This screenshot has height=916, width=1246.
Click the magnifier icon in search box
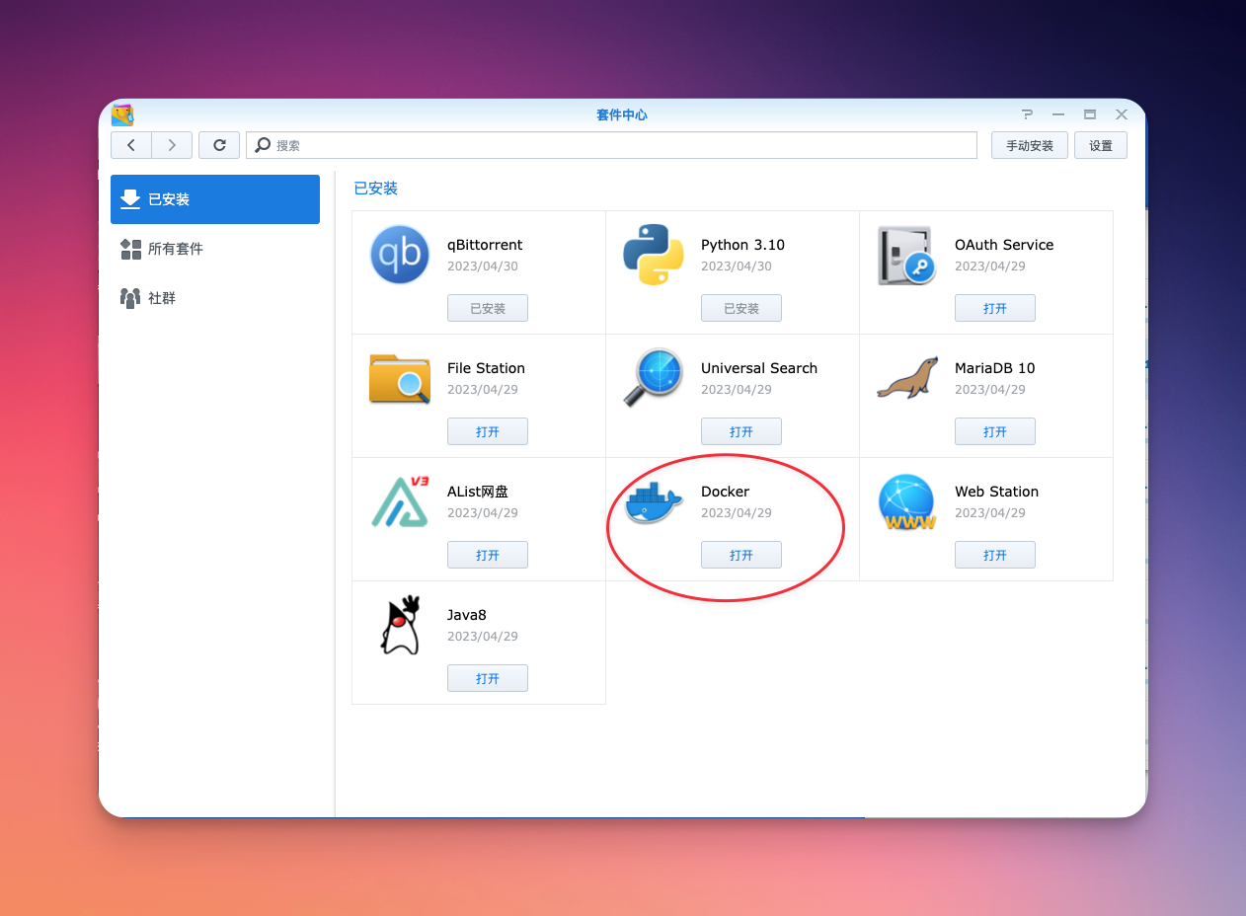coord(263,145)
